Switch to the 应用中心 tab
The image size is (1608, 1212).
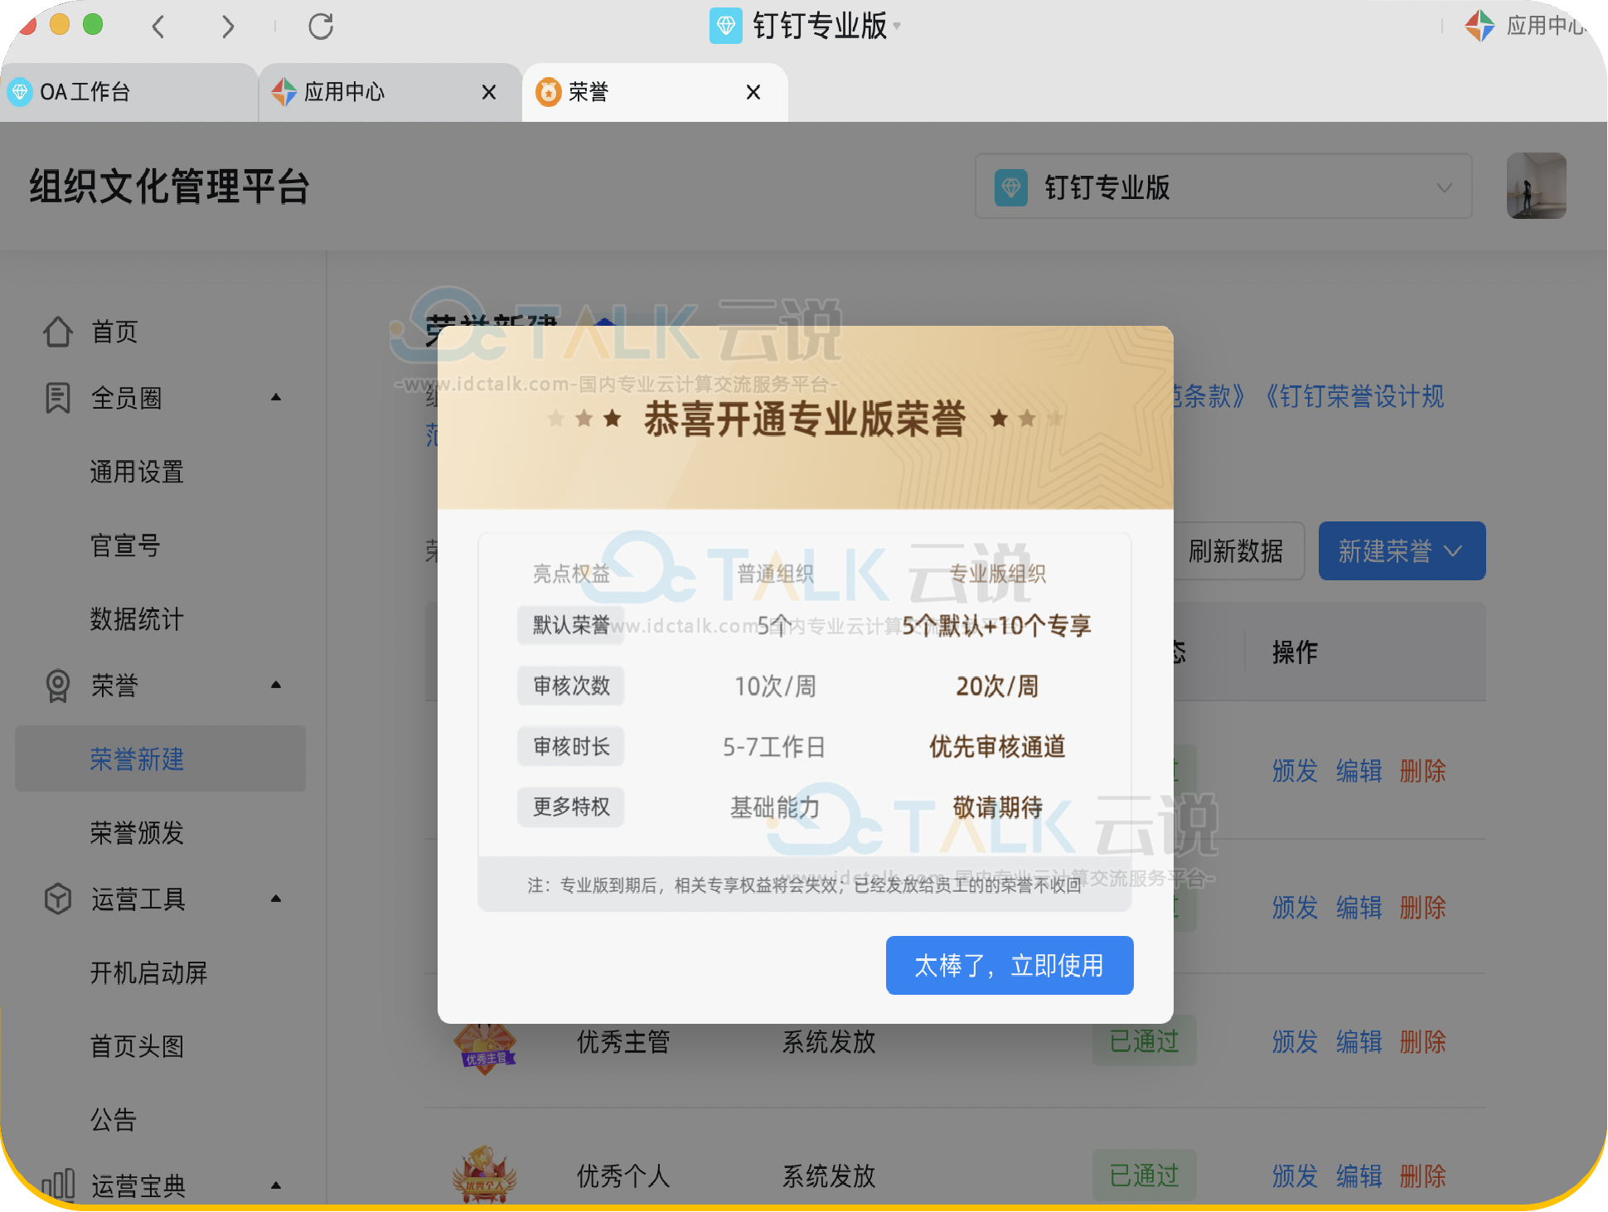[390, 92]
